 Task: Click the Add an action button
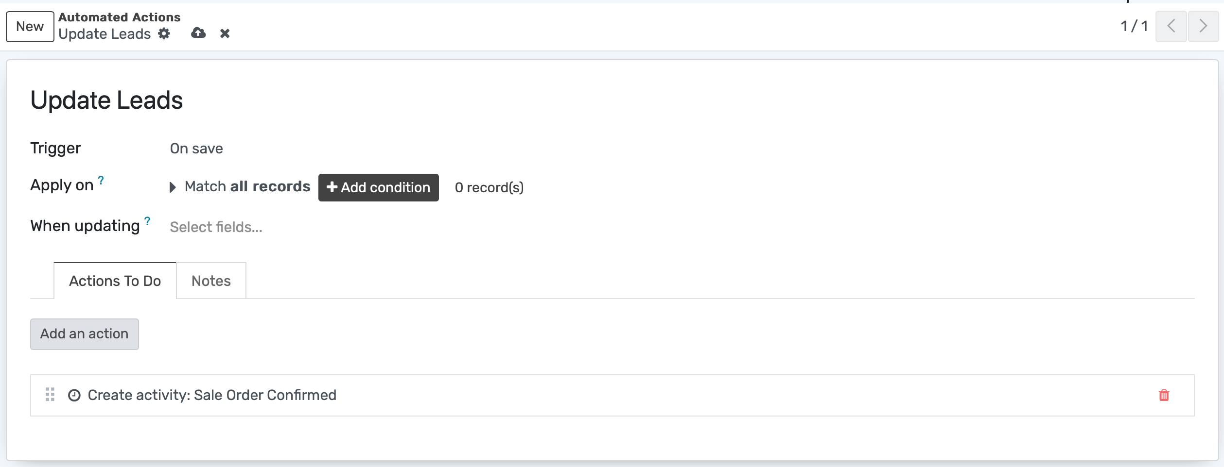85,334
